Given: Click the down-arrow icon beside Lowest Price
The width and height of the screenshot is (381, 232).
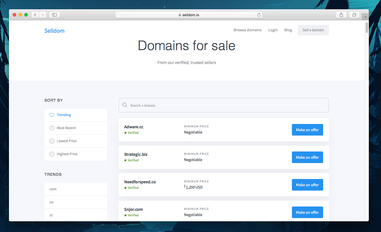Looking at the screenshot, I should coord(52,141).
